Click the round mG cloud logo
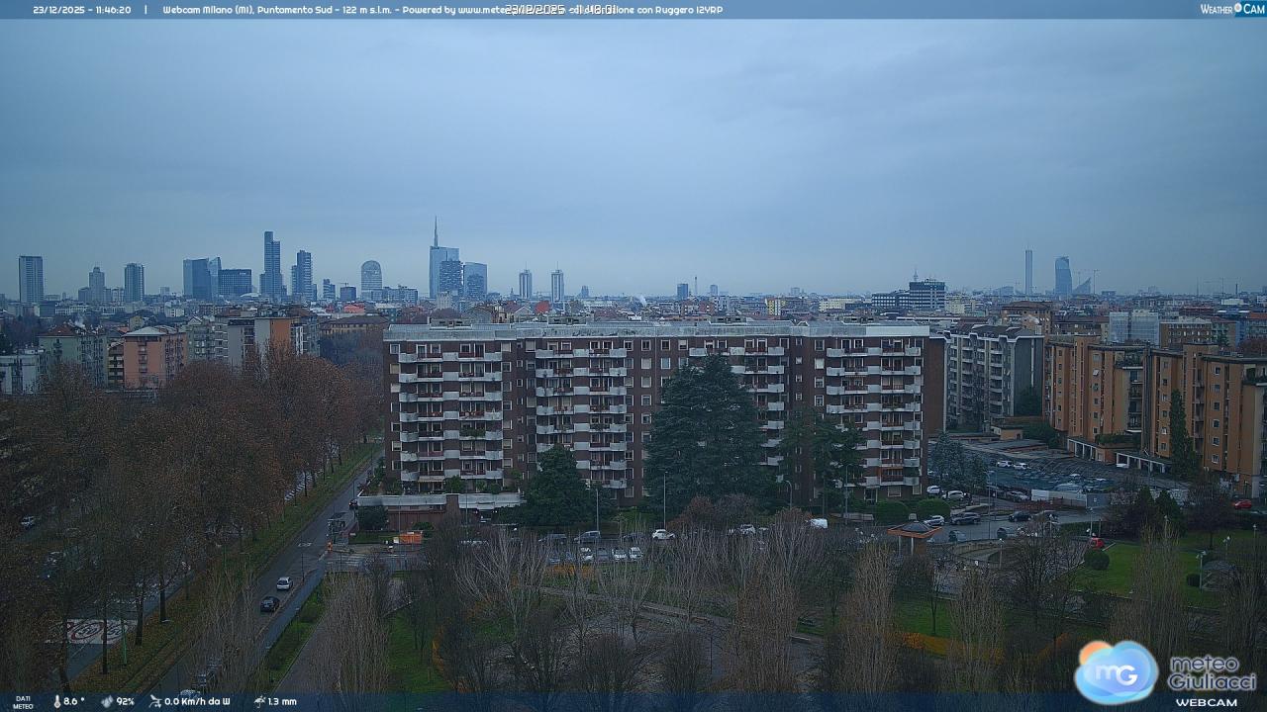The image size is (1267, 712). [1116, 671]
